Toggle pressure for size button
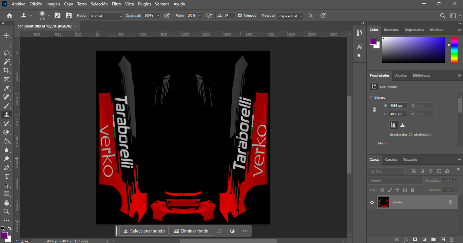Image resolution: width=463 pixels, height=243 pixels. [x=323, y=16]
